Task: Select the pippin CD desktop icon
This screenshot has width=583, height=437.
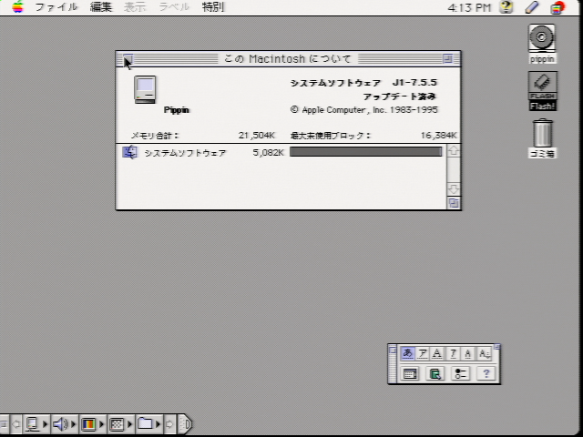Action: pos(542,43)
